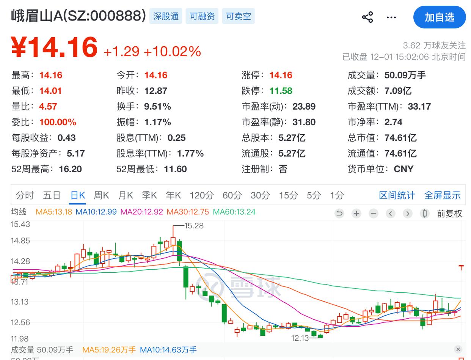The height and width of the screenshot is (360, 471).
Task: Select the 60分 interval tab
Action: [232, 195]
